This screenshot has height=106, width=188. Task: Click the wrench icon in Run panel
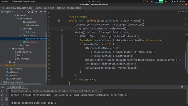click(2, 95)
